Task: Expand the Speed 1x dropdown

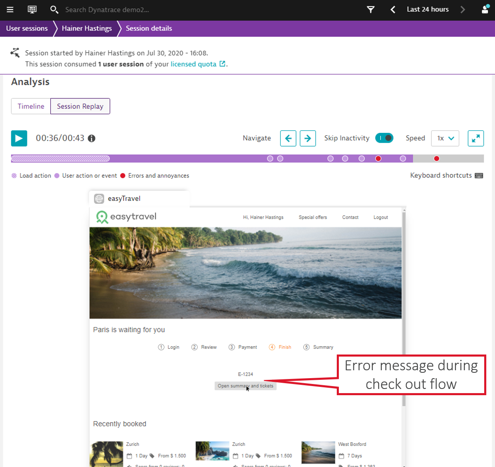Action: pos(445,138)
